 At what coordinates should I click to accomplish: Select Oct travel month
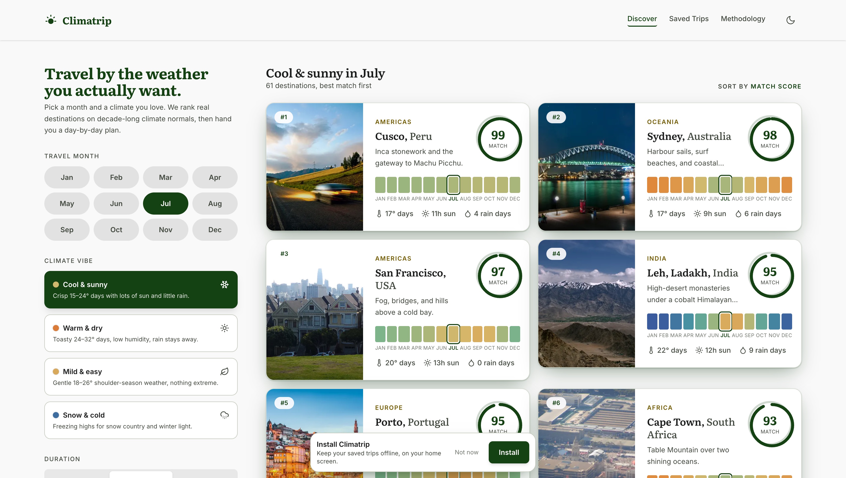pyautogui.click(x=116, y=230)
